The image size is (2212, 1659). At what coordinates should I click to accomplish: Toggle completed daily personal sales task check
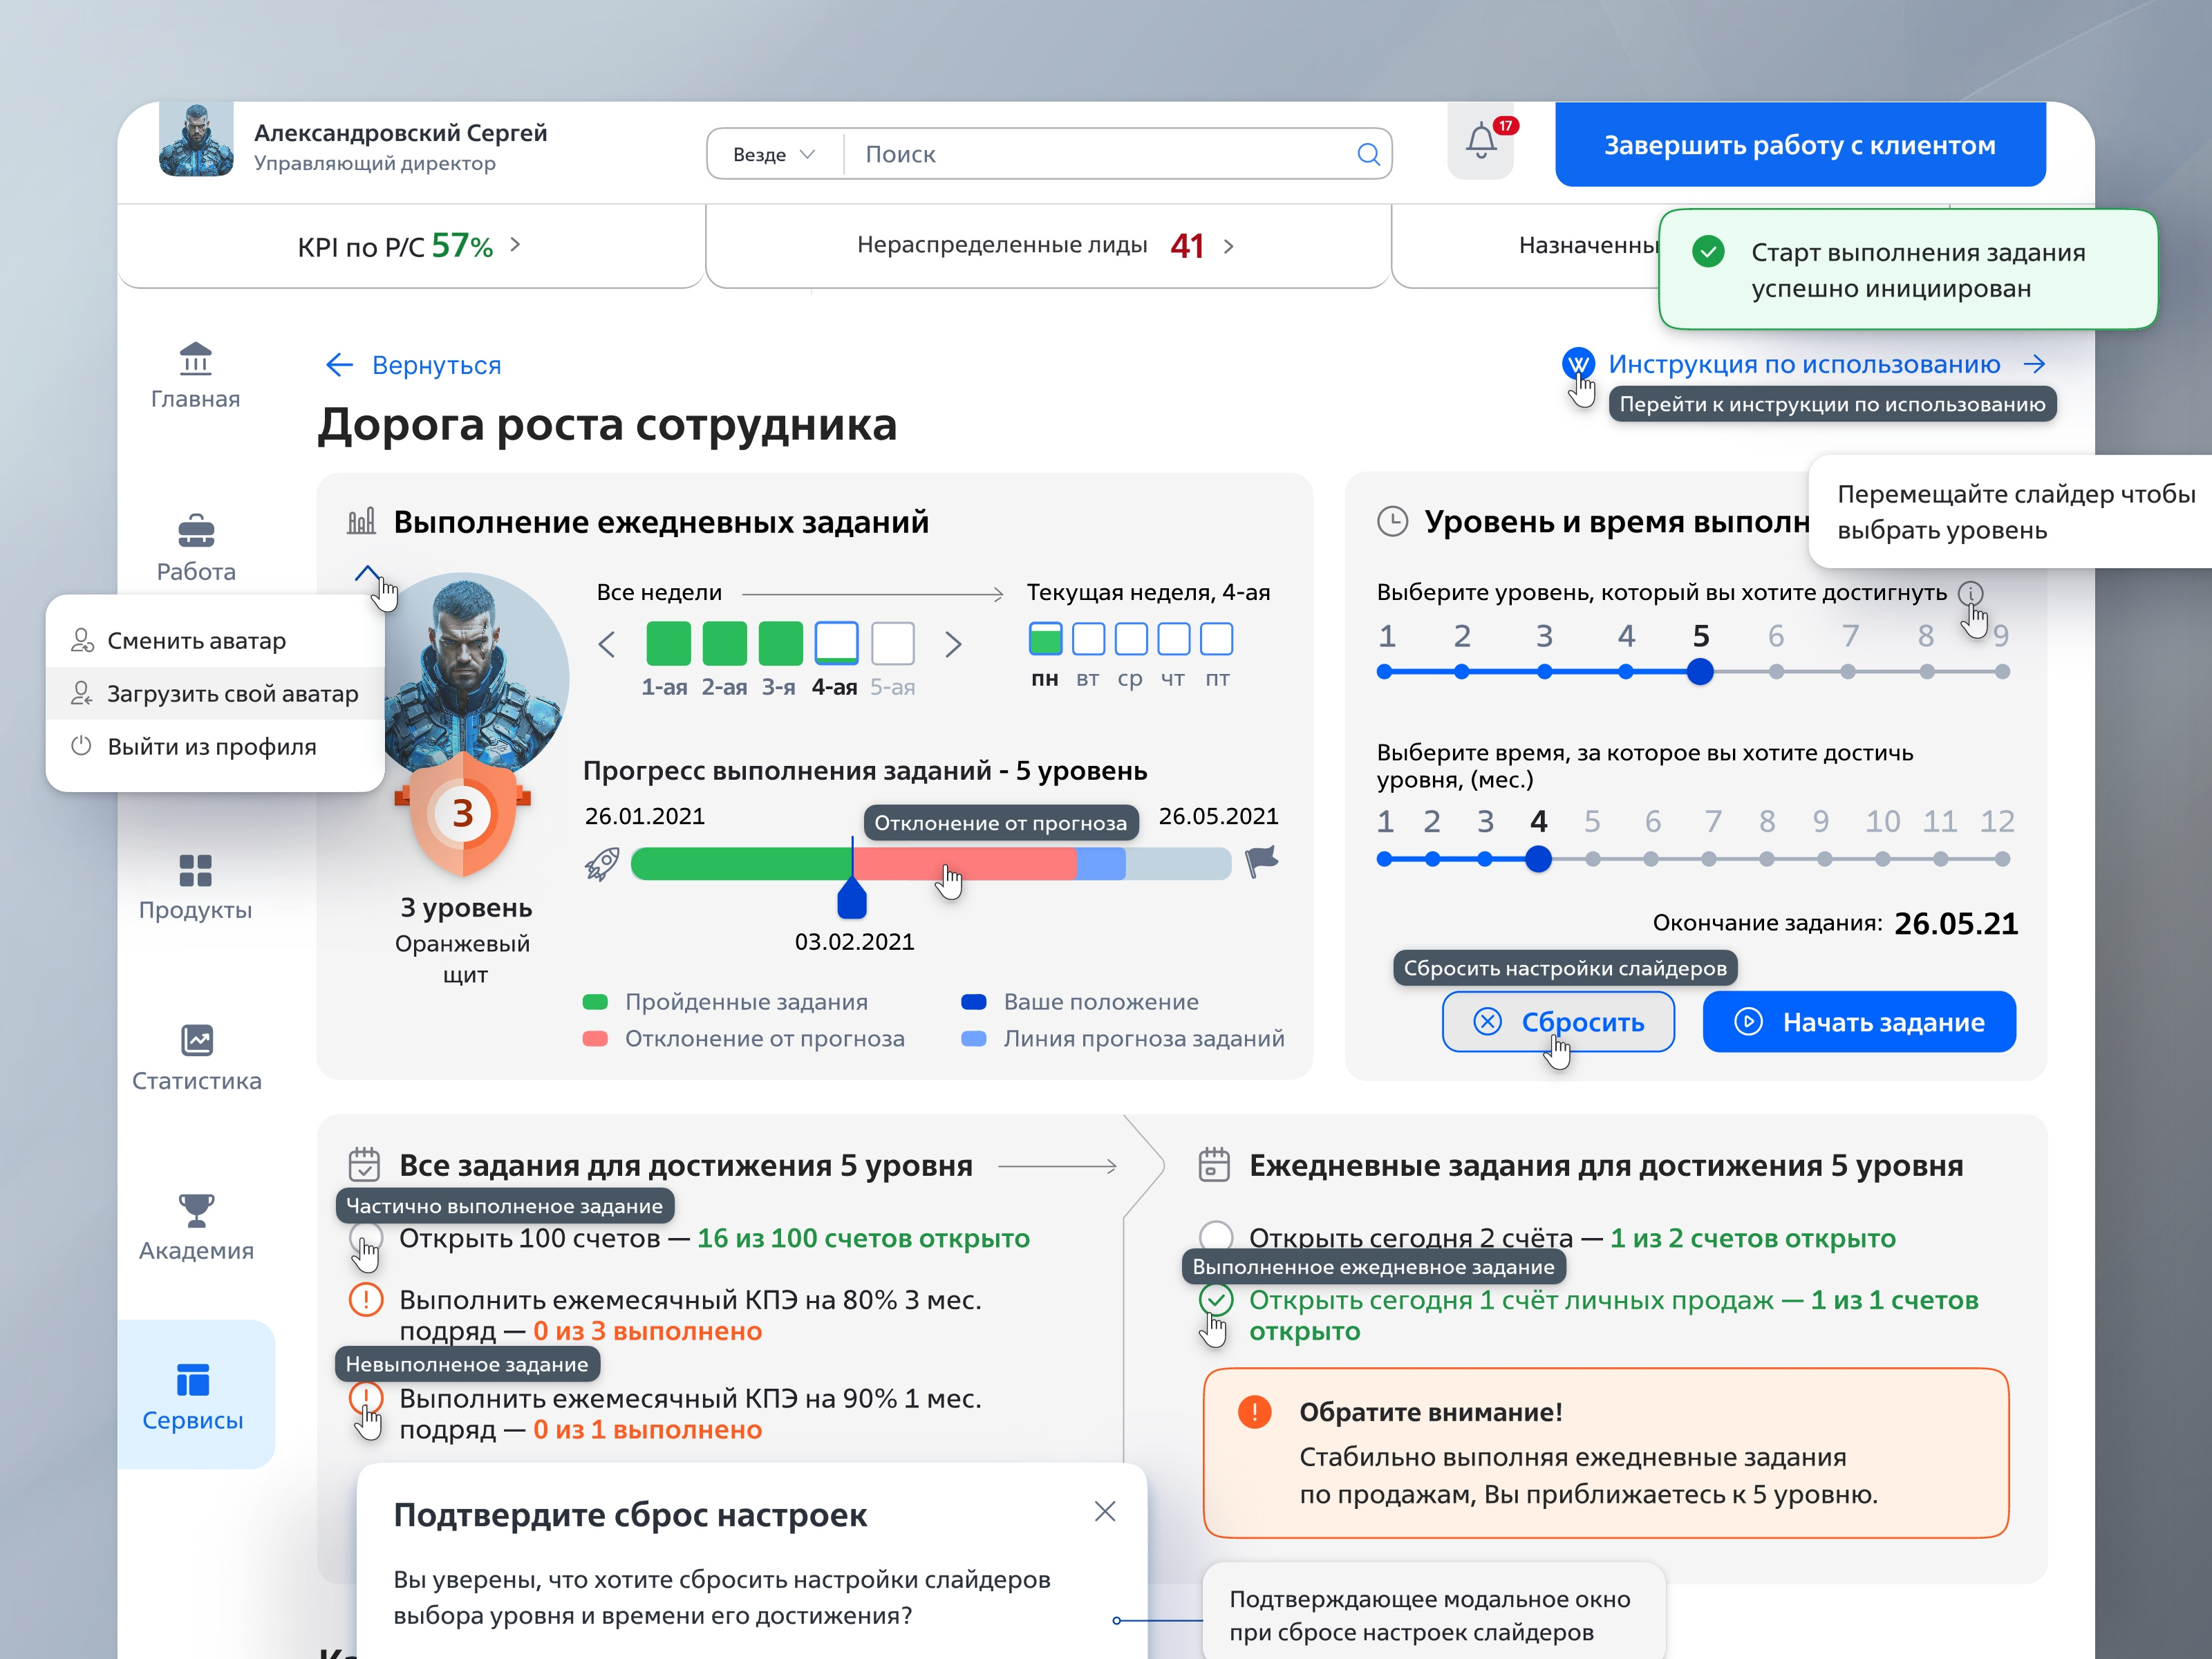1216,1300
